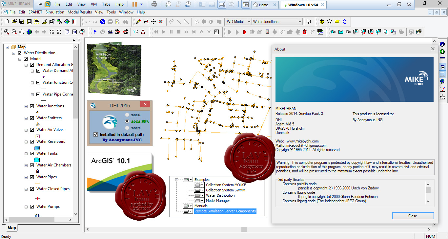This screenshot has width=448, height=239.
Task: Toggle Installed in default path checkbox
Action: click(95, 134)
